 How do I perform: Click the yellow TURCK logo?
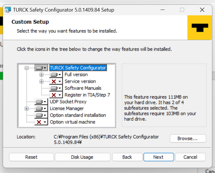pyautogui.click(x=199, y=28)
